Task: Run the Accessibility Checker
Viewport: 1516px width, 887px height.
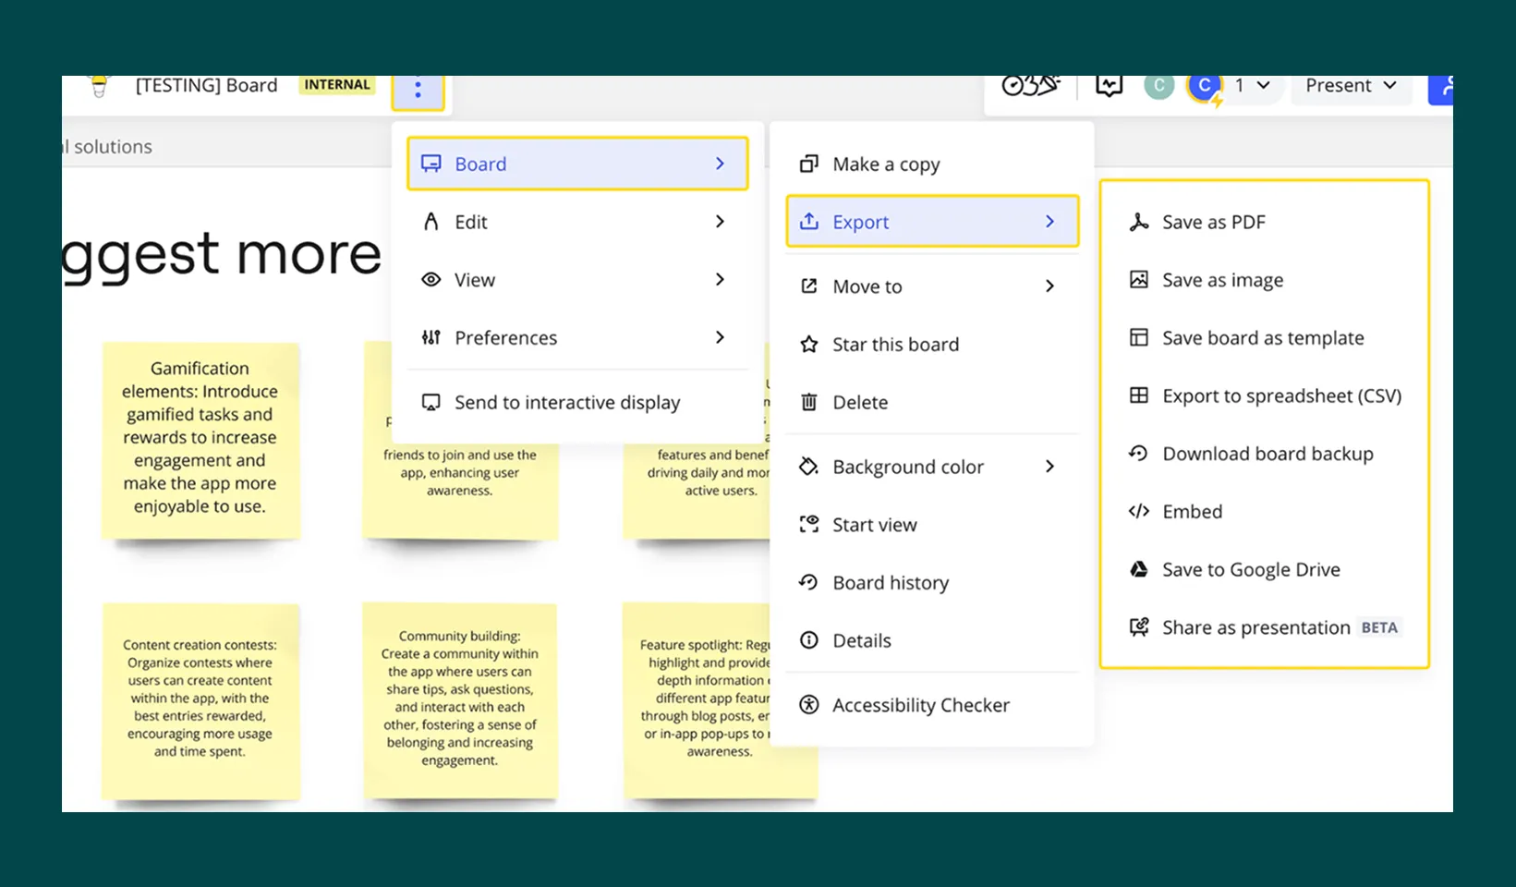Action: pyautogui.click(x=920, y=704)
